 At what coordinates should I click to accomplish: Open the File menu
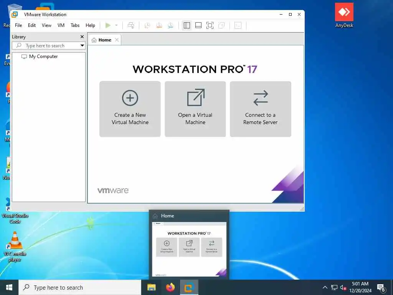(18, 25)
